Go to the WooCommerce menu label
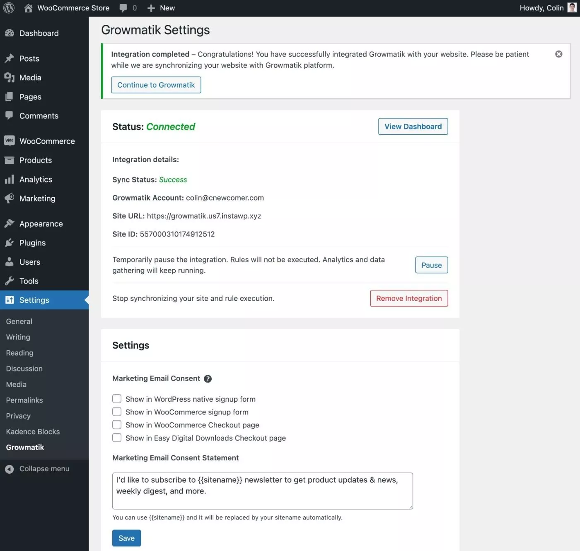The image size is (580, 551). click(x=47, y=141)
